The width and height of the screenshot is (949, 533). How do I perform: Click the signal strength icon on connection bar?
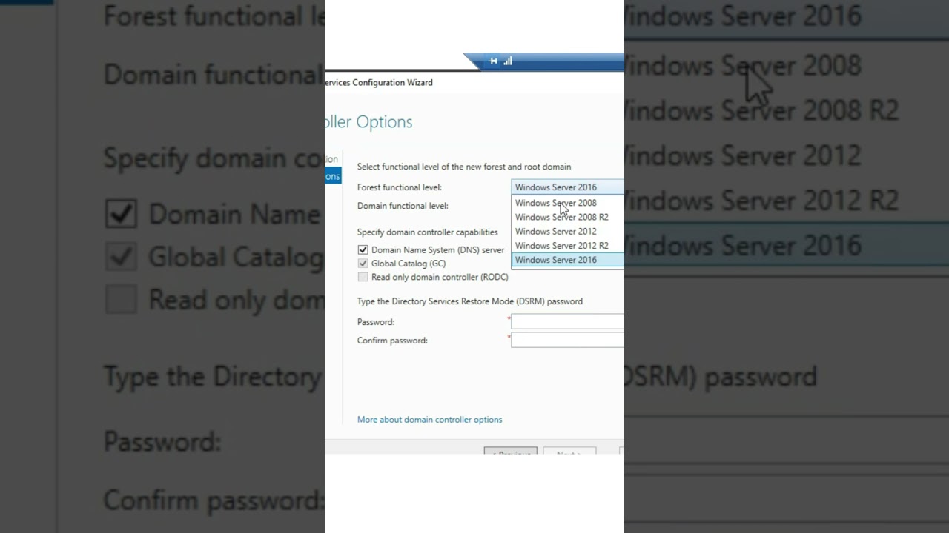508,61
